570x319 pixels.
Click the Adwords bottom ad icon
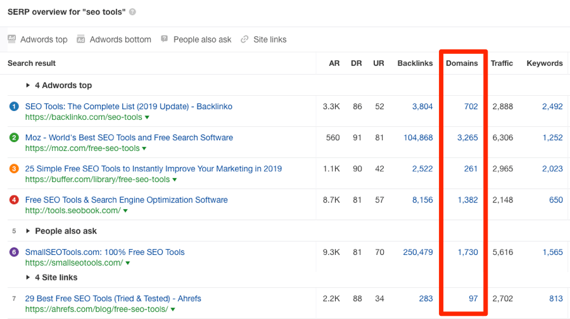[80, 39]
